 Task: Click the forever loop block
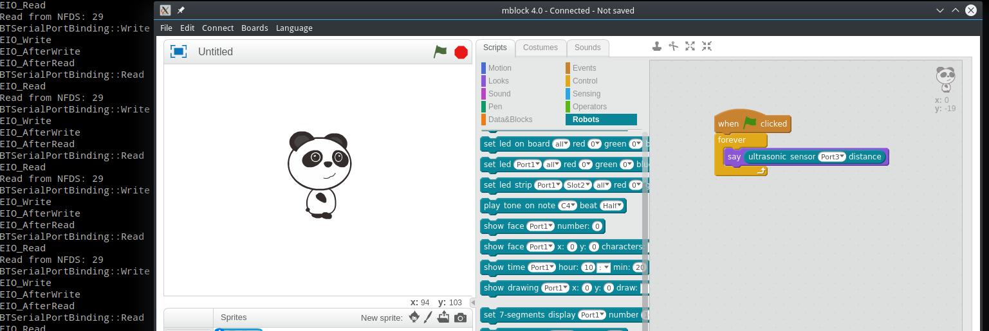732,139
